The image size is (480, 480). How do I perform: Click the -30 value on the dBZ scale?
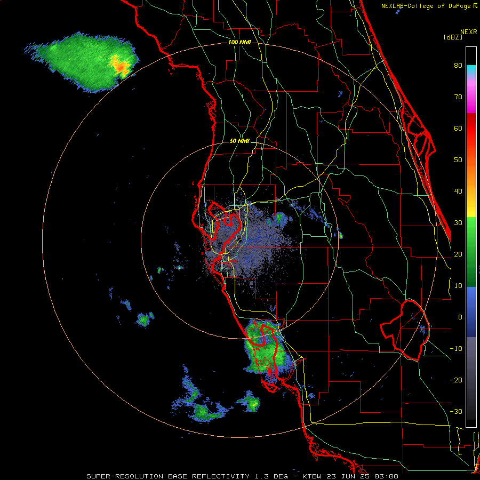click(x=456, y=411)
